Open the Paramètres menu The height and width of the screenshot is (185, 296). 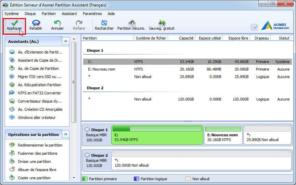(x=92, y=14)
